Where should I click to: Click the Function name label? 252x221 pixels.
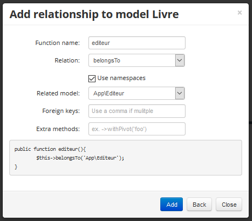(x=58, y=43)
